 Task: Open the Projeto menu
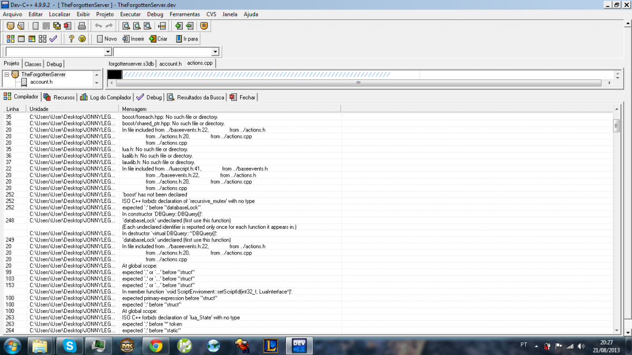pyautogui.click(x=105, y=14)
